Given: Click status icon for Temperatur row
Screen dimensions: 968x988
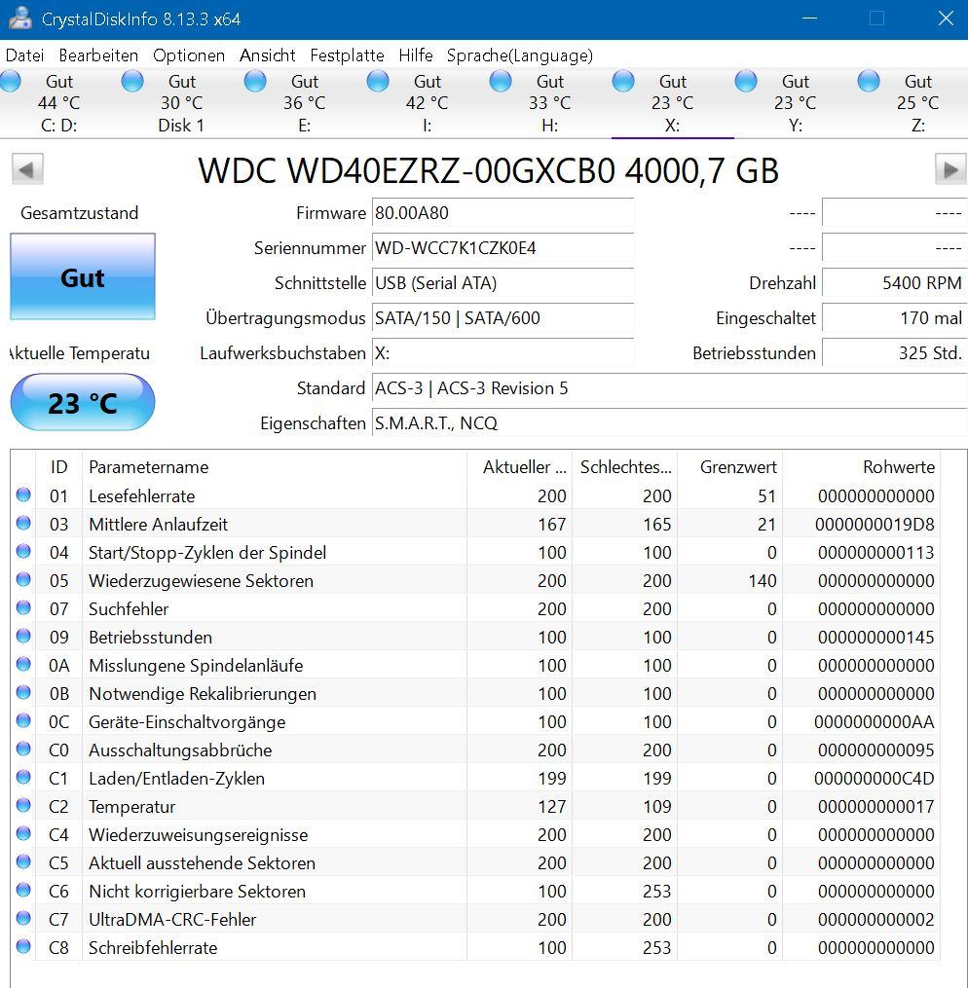Looking at the screenshot, I should (23, 805).
